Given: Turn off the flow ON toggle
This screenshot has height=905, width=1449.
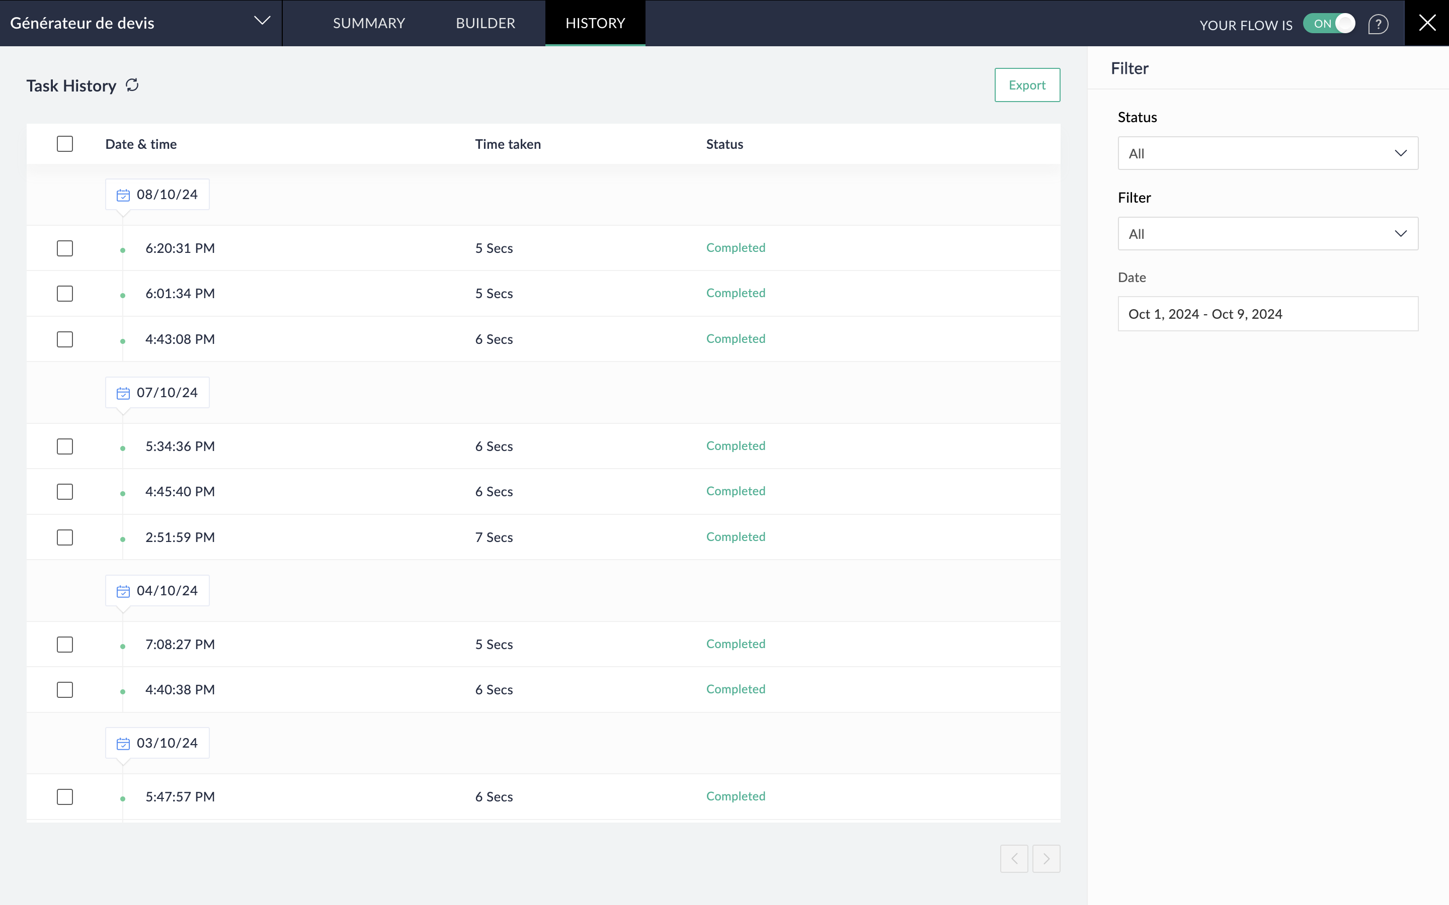Looking at the screenshot, I should tap(1329, 24).
